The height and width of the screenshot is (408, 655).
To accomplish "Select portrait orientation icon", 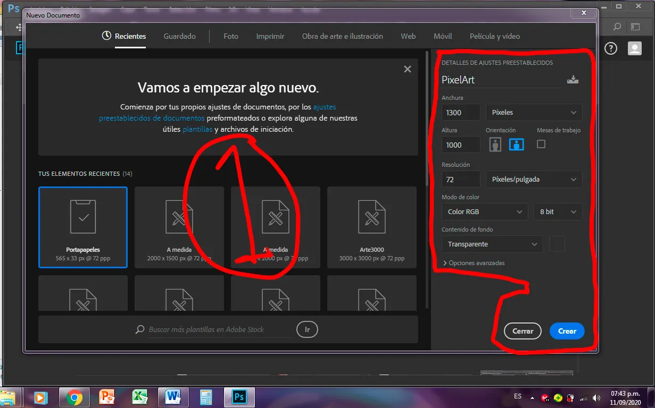I will coord(495,144).
